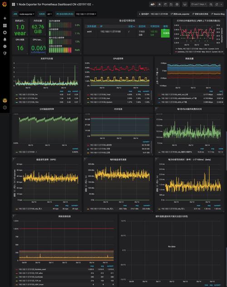Click the 1.0 year uptime stat
This screenshot has height=287, width=227.
[x=20, y=30]
